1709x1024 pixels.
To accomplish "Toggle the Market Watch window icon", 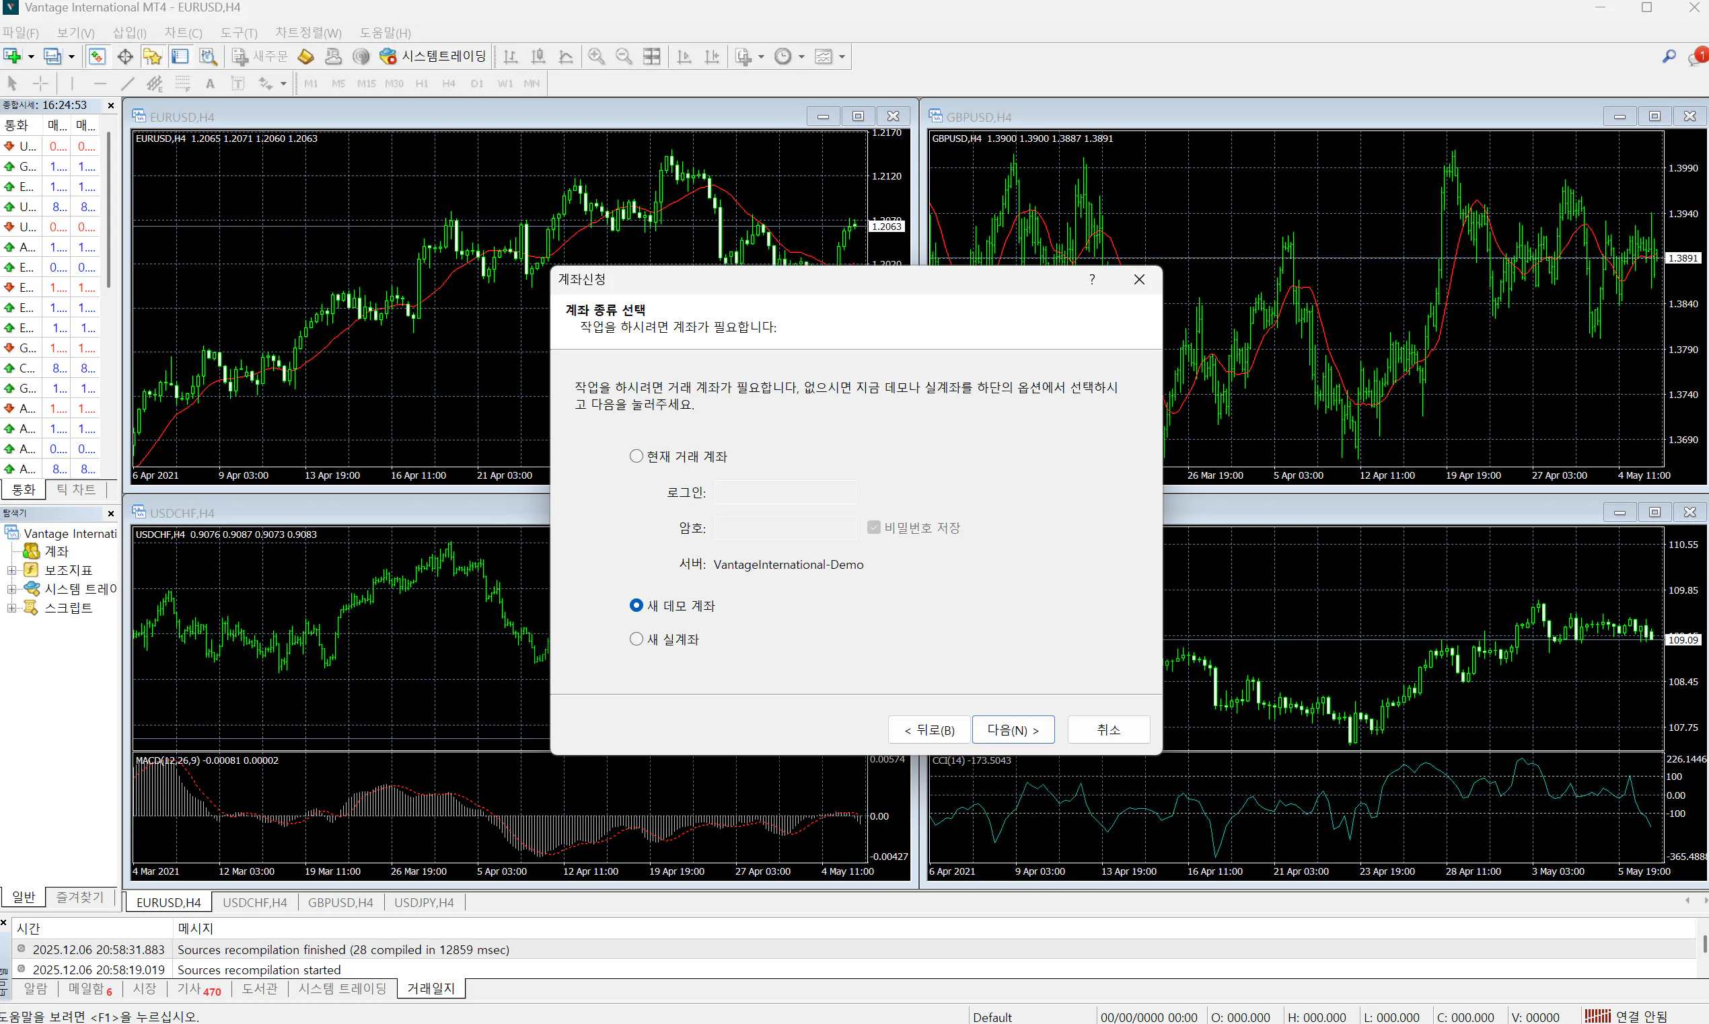I will [98, 56].
